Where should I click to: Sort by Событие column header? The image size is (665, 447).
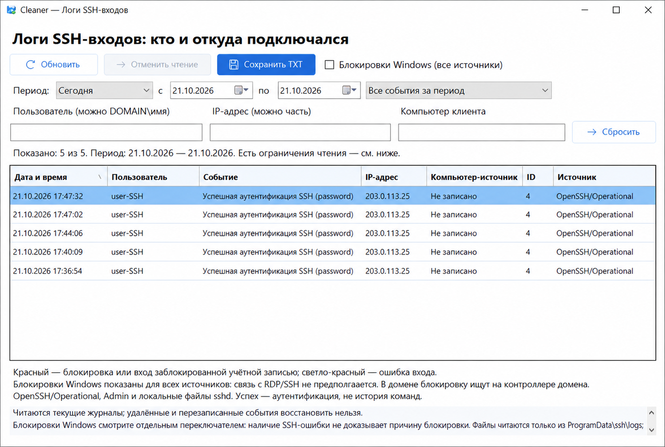[x=280, y=177]
